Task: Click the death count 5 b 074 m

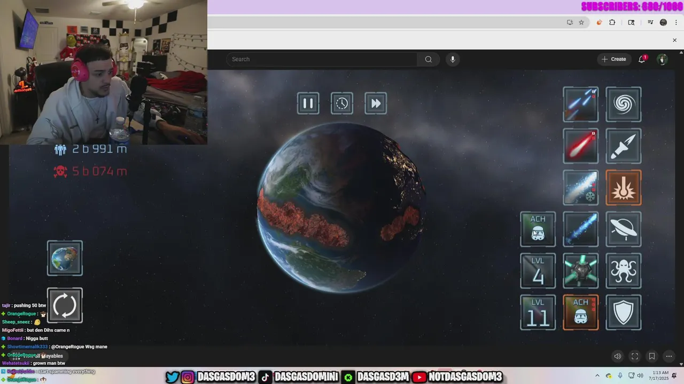Action: [99, 171]
